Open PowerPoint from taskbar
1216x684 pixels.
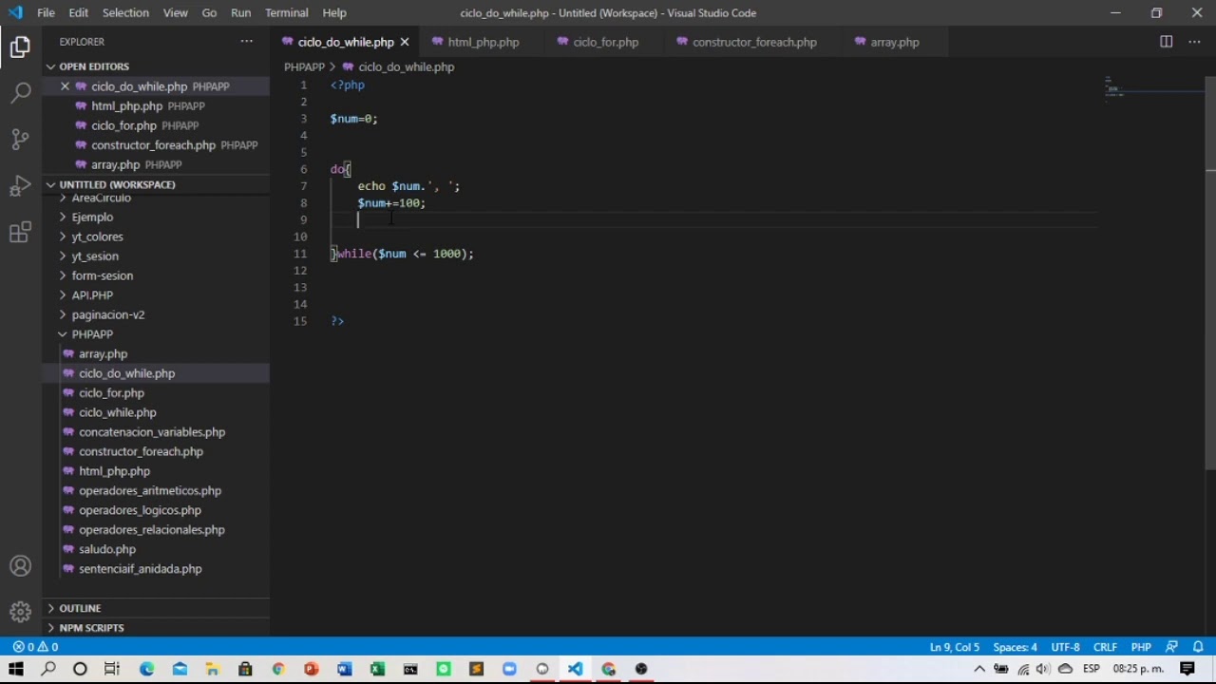click(312, 669)
